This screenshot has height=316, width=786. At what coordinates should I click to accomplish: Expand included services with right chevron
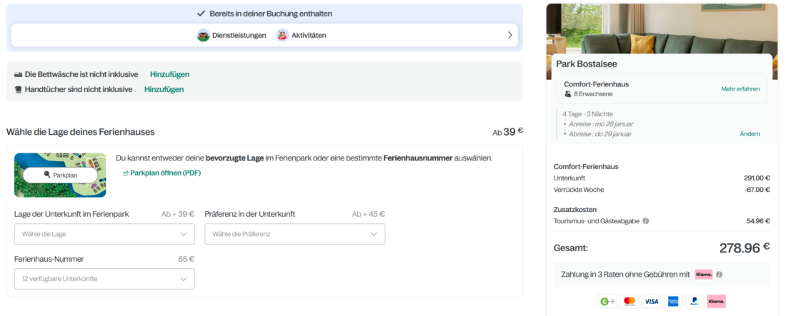point(509,35)
